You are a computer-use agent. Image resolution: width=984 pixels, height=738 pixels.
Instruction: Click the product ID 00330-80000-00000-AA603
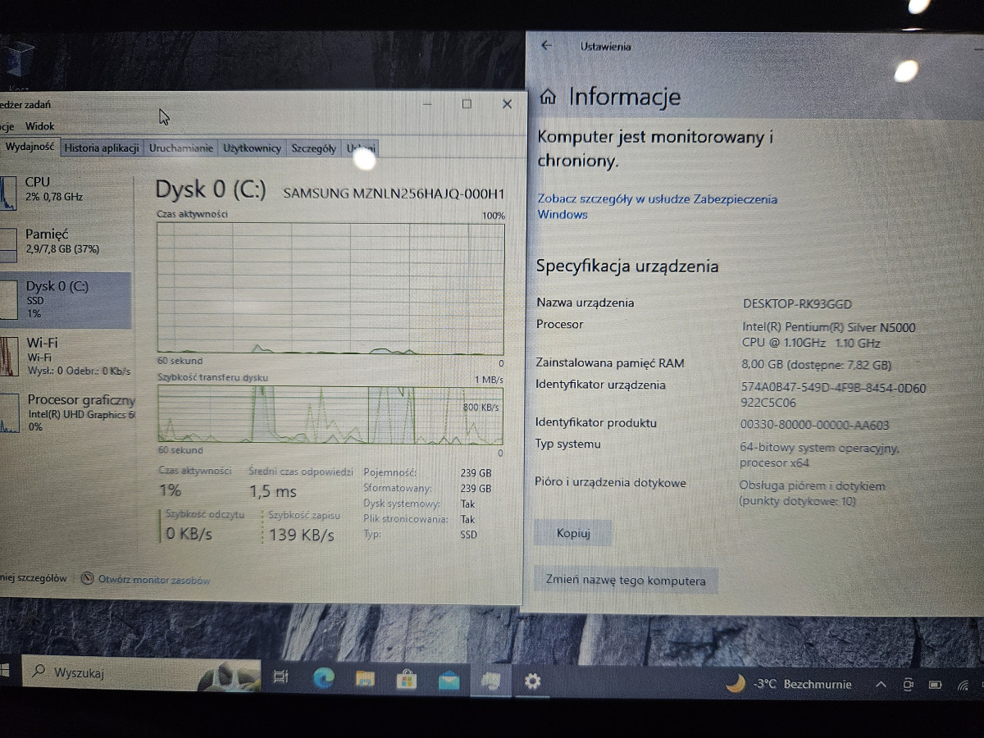(815, 425)
